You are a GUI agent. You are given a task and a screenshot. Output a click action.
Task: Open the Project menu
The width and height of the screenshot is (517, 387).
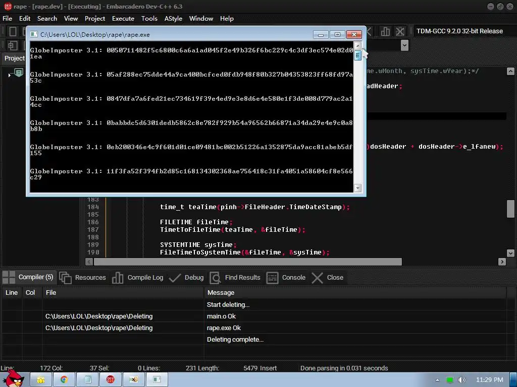click(x=95, y=19)
